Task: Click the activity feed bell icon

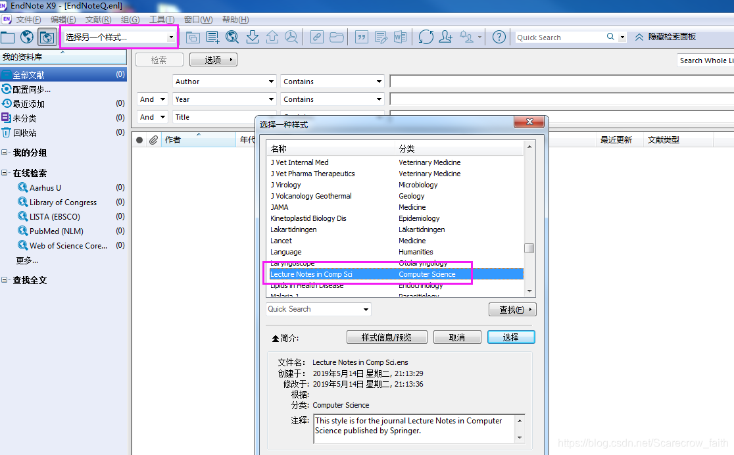Action: coord(466,37)
